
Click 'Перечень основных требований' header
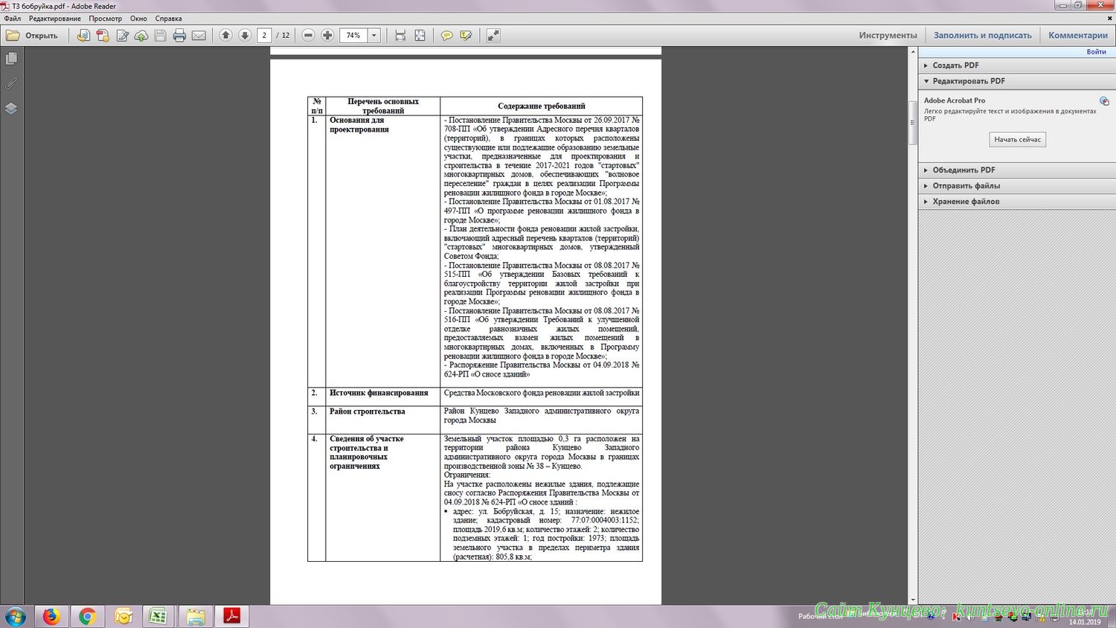(382, 106)
